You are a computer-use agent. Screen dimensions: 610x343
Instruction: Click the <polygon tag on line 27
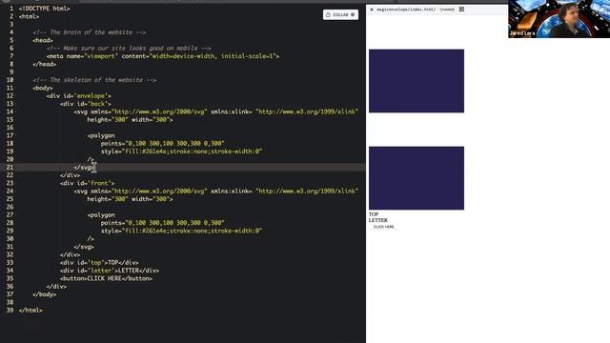[101, 214]
